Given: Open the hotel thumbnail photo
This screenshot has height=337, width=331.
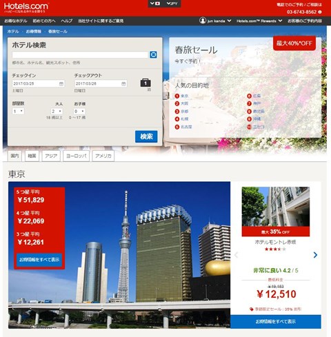Looking at the screenshot, I should (x=276, y=207).
